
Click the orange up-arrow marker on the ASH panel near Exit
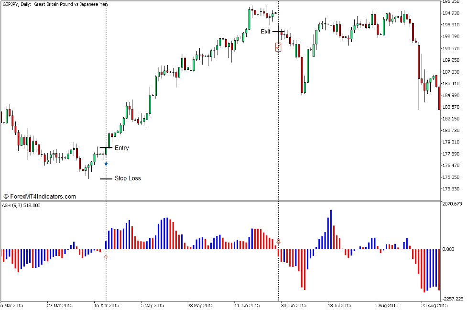coord(279,242)
